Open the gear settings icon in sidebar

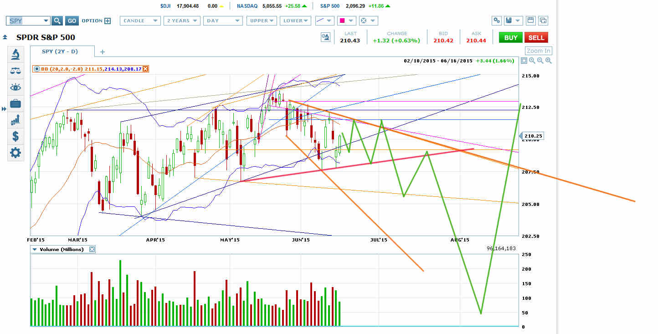15,153
